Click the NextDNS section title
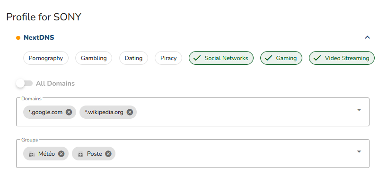This screenshot has width=387, height=194. (x=39, y=37)
